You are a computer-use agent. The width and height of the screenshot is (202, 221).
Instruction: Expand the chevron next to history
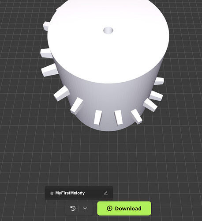(x=85, y=209)
